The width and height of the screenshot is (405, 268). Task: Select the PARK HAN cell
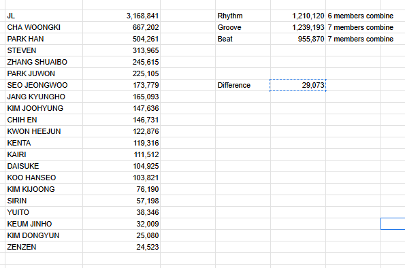click(x=44, y=39)
